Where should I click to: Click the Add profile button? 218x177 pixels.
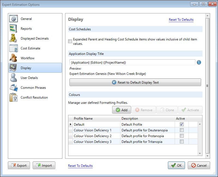click(x=122, y=110)
